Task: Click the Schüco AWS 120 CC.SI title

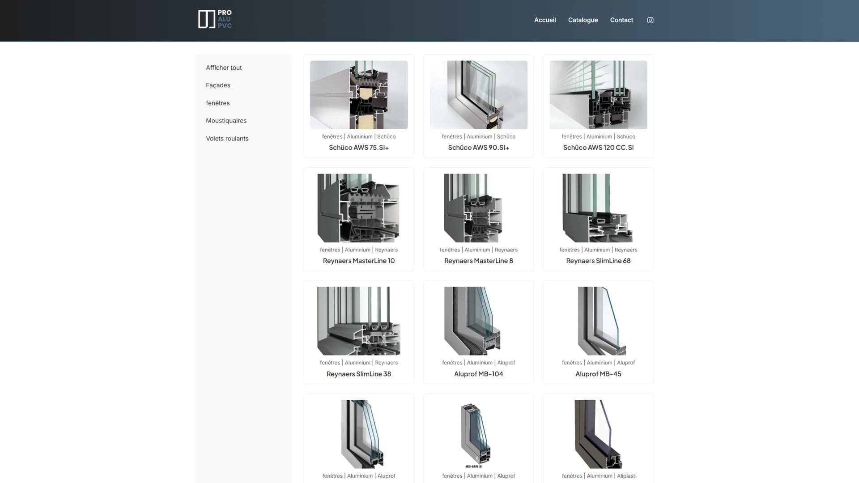Action: 598,148
